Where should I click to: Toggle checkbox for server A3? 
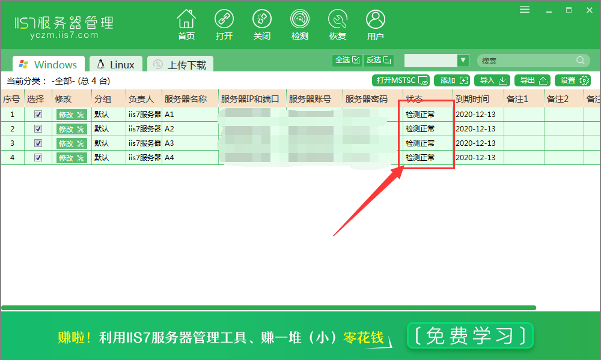coord(38,143)
